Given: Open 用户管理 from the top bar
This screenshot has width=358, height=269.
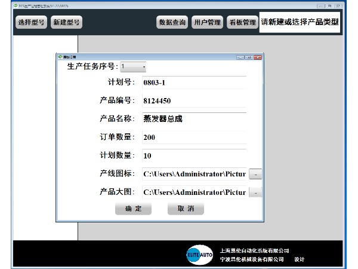Looking at the screenshot, I should point(207,22).
